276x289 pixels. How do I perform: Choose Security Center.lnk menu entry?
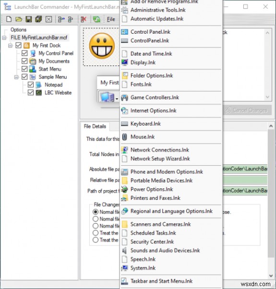tap(171, 242)
